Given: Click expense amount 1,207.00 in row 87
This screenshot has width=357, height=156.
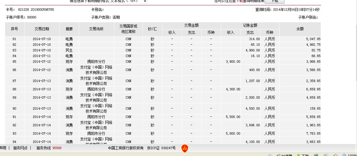Looking at the screenshot, I should (x=253, y=81).
